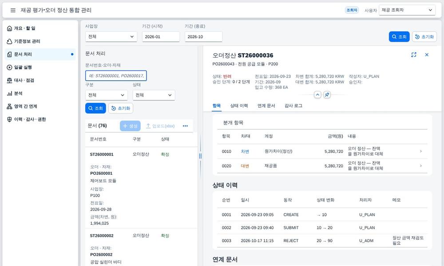
Task: Open 일괄 실행 in sidebar
Action: click(x=40, y=67)
